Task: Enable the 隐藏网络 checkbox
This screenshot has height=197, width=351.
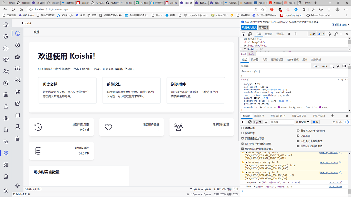Action: (242, 128)
